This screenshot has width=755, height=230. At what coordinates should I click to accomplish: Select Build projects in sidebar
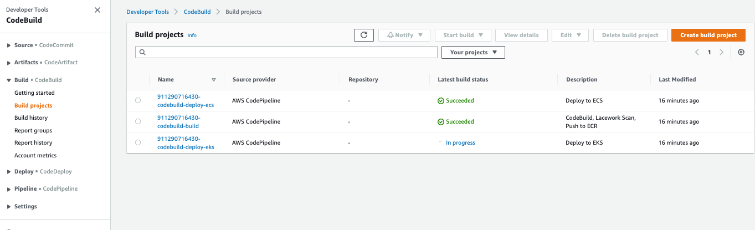point(33,105)
